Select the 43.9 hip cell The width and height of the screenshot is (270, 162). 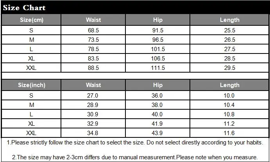pos(158,133)
